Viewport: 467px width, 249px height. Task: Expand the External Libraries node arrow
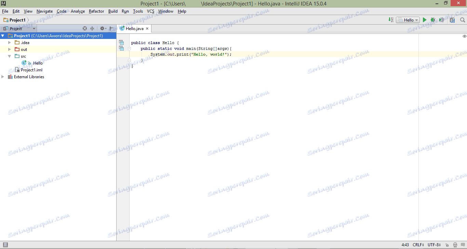(x=3, y=77)
